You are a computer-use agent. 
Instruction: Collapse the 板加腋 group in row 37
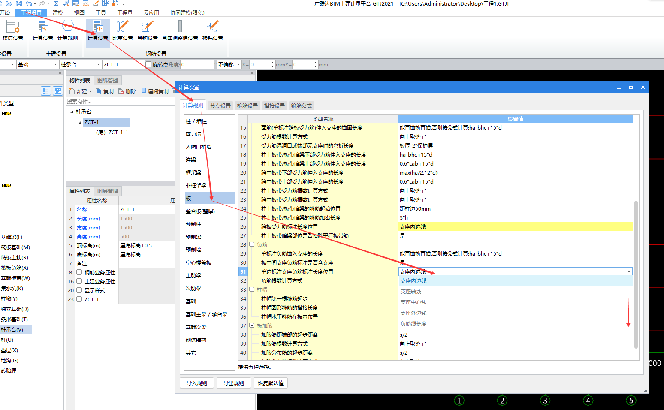click(x=252, y=326)
